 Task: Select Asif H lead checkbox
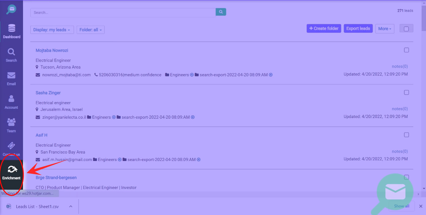(406, 135)
